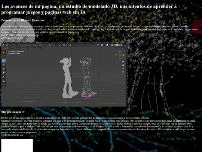Open the Agregar menu

[35, 45]
